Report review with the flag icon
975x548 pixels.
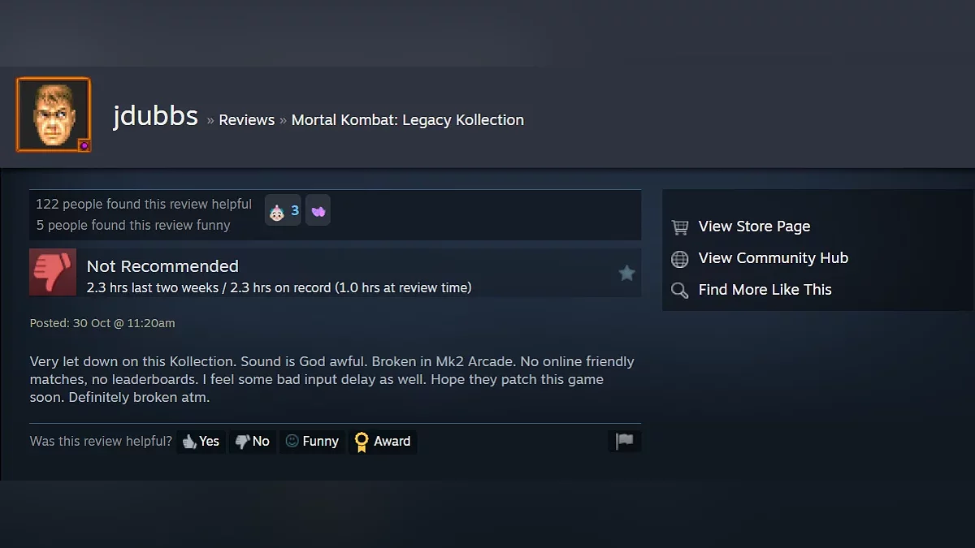click(x=624, y=441)
